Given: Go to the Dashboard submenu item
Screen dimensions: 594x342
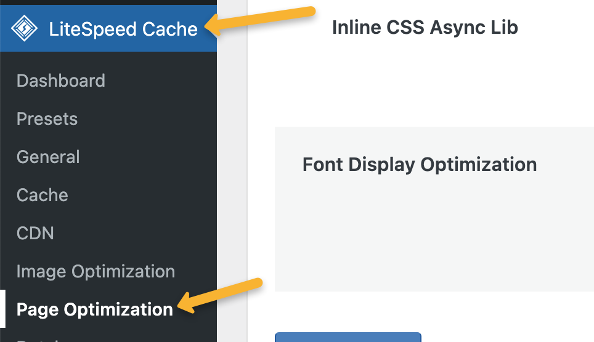Looking at the screenshot, I should (x=61, y=81).
